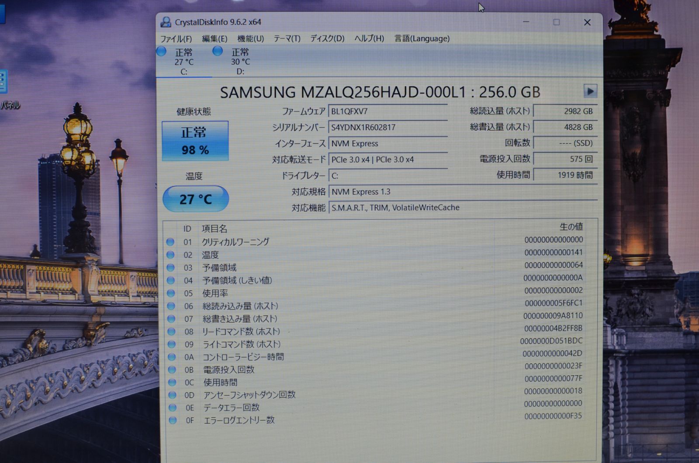Open the 機能(U) menu
This screenshot has height=463, width=699.
click(x=250, y=38)
